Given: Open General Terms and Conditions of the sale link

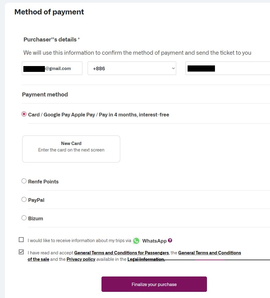Looking at the screenshot, I should (x=209, y=253).
